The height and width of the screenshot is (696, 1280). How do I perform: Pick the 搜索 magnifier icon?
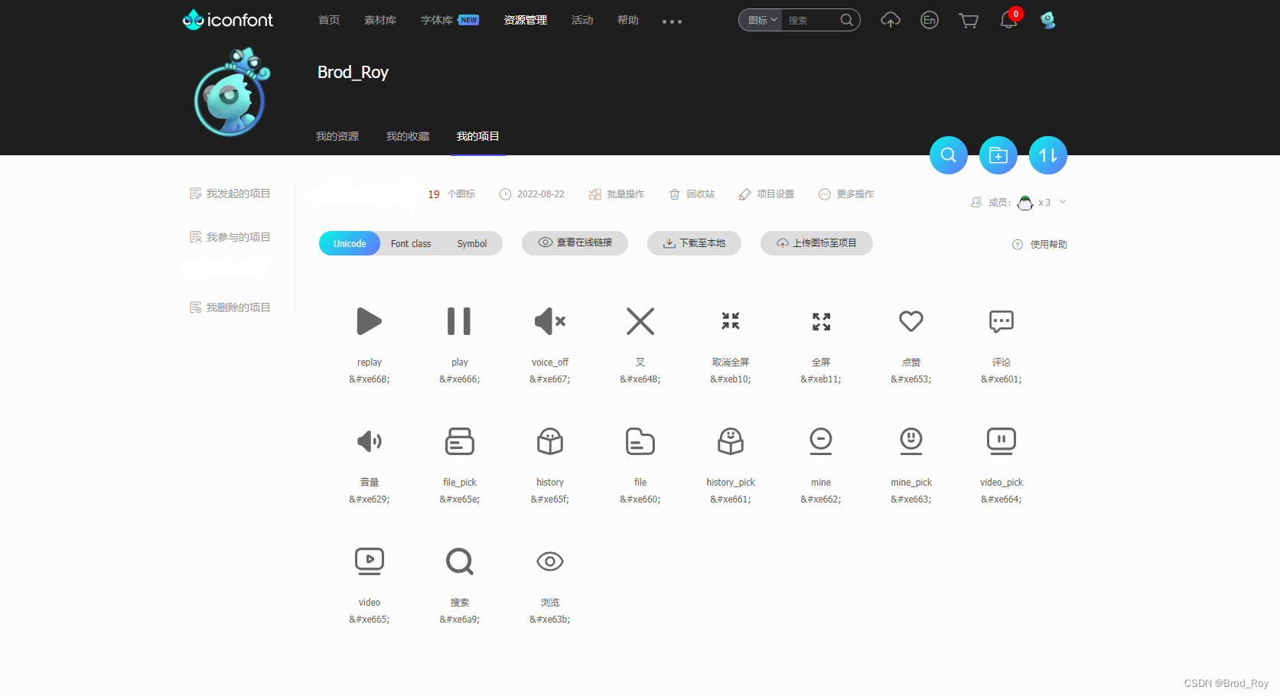(460, 561)
